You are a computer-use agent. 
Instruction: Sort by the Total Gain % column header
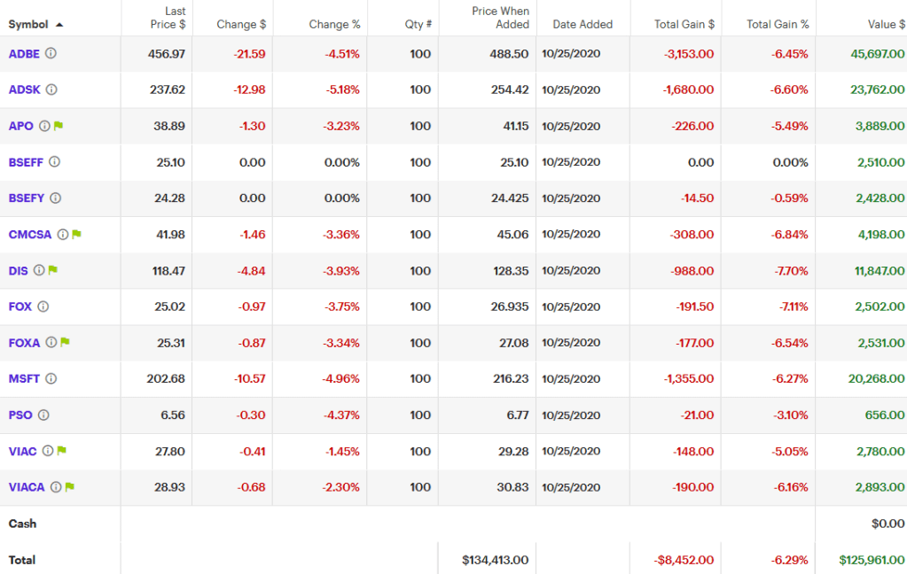[x=777, y=25]
